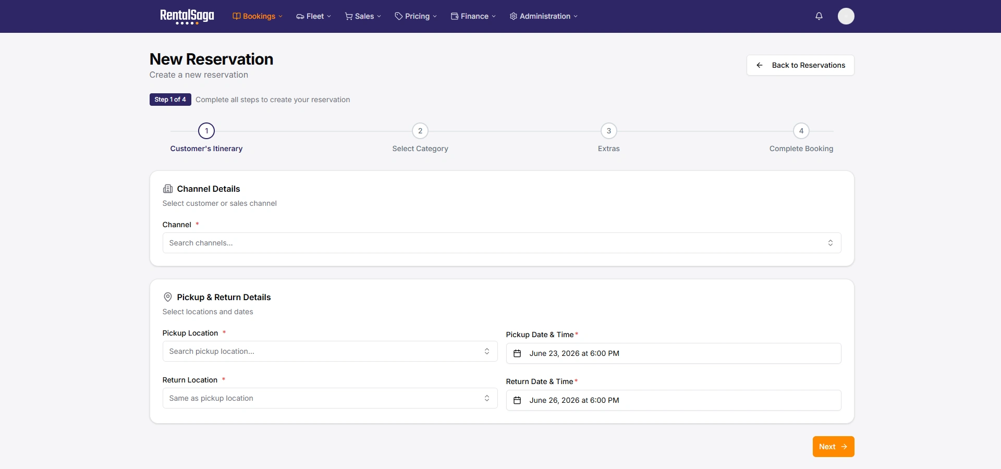Click the Pickup & Return map pin icon
Screen dimensions: 1001x469
pos(168,297)
